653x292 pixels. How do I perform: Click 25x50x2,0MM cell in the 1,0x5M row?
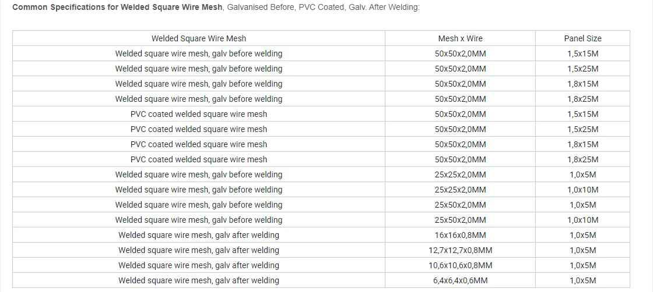pos(460,205)
